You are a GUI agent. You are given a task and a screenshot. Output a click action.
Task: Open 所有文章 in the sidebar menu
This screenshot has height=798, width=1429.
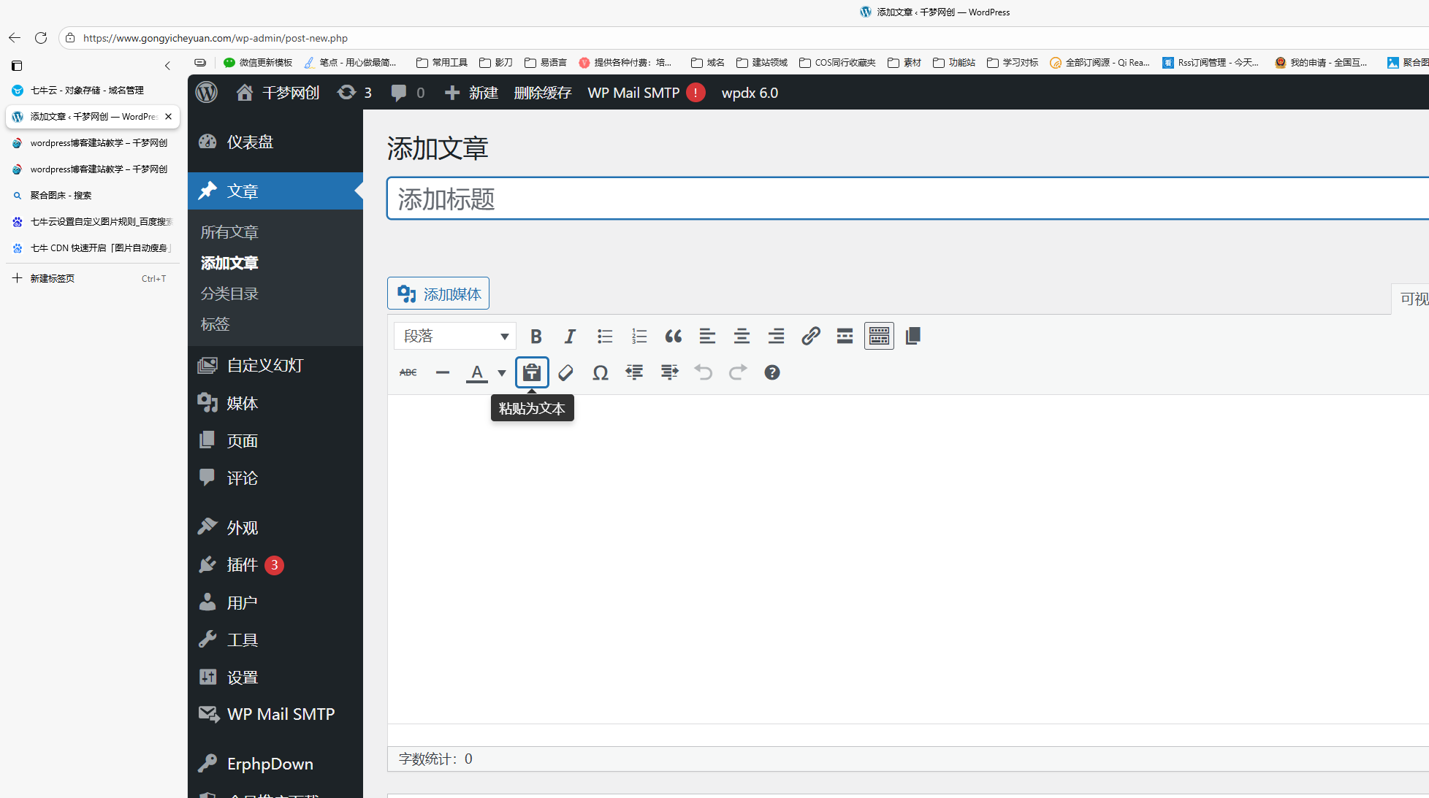tap(229, 232)
